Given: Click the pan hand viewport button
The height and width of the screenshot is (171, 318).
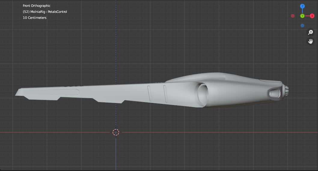Looking at the screenshot, I should (x=310, y=41).
